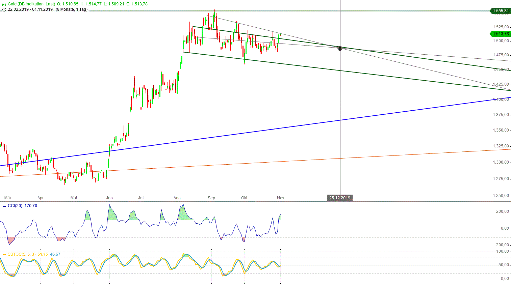
Task: Click the (8 Monate, 1 Tag) period label
Action: (72, 9)
